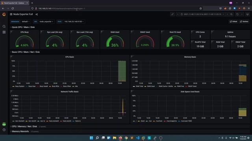The width and height of the screenshot is (252, 141).
Task: Open the refresh interval dropdown arrow
Action: (x=242, y=14)
